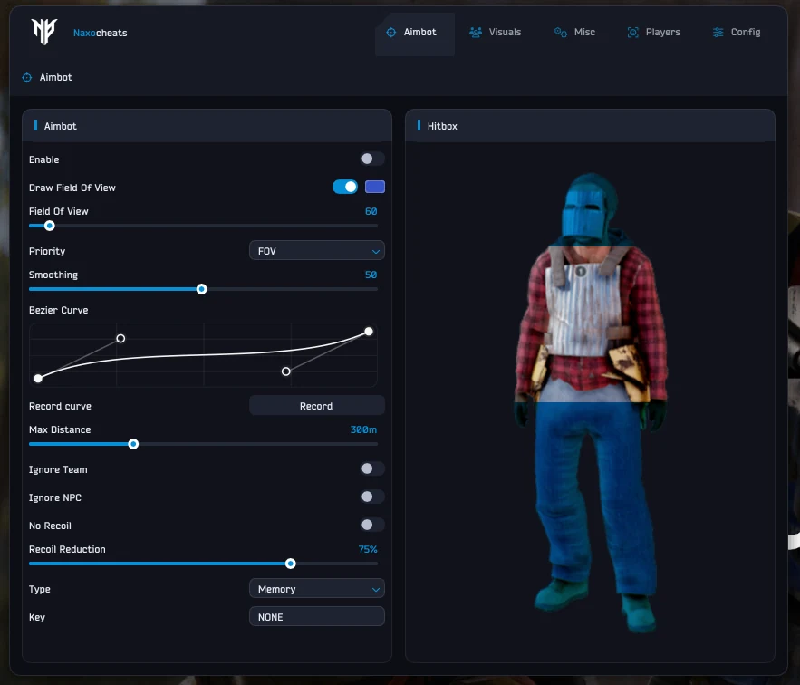Expand the Type dropdown showing Memory
This screenshot has width=800, height=685.
click(317, 589)
